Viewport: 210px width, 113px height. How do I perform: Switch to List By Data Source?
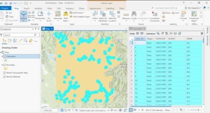pyautogui.click(x=10, y=41)
